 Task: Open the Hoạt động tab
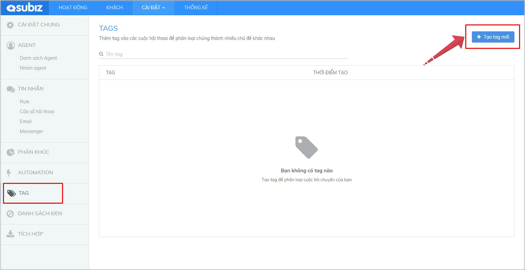pos(73,8)
